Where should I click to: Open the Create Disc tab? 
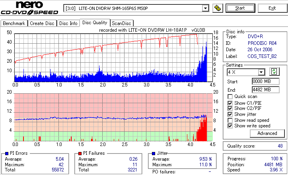tap(42, 23)
